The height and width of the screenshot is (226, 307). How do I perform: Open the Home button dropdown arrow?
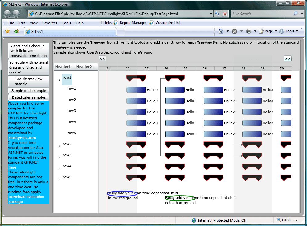coord(227,31)
